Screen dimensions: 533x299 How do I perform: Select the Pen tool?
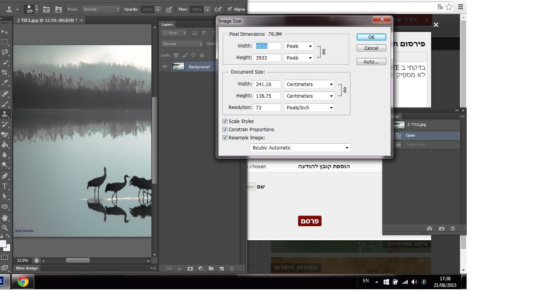pos(5,176)
